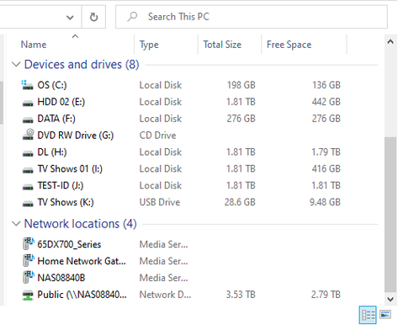Click the Network D... type cell
This screenshot has width=398, height=325.
point(165,295)
